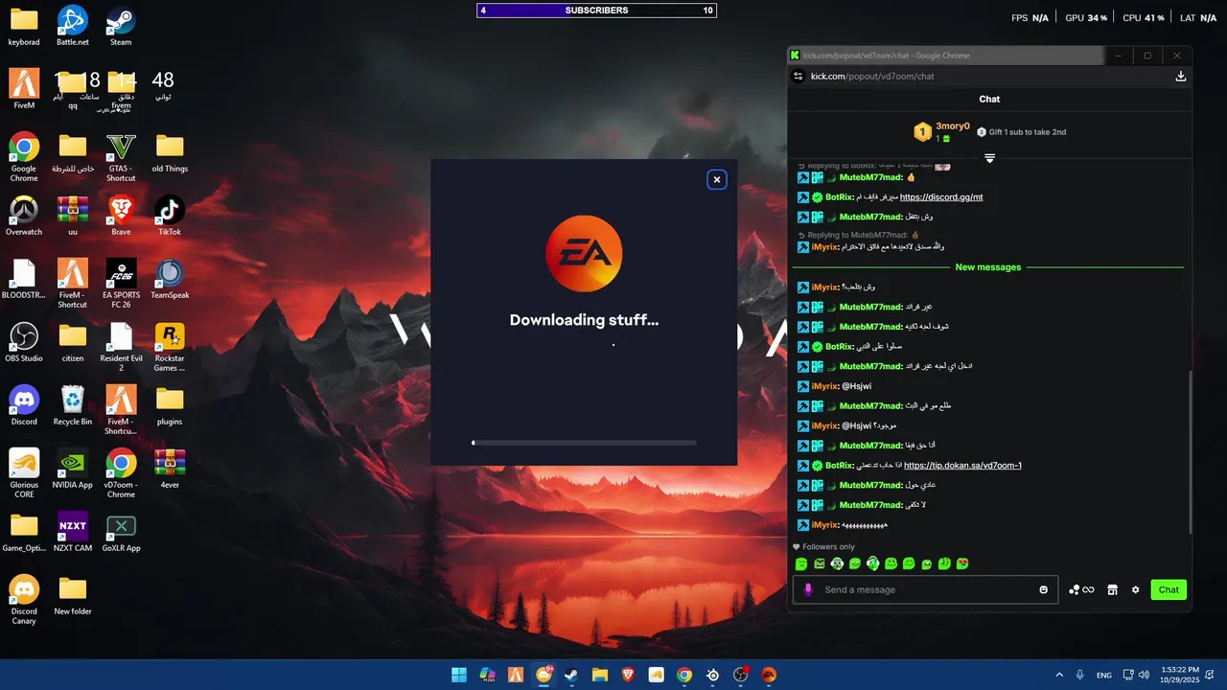
Task: Click the green Chat send button
Action: [1169, 589]
